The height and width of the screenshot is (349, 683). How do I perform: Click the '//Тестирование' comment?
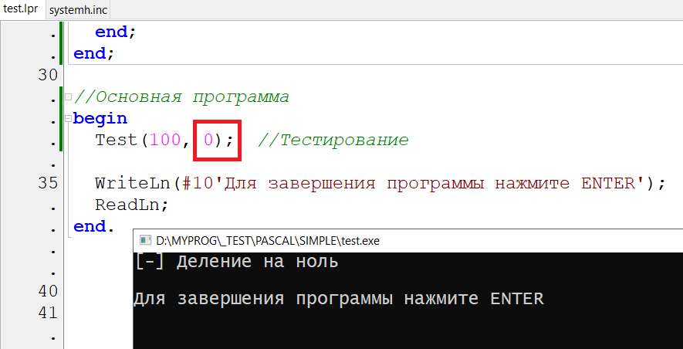[333, 141]
